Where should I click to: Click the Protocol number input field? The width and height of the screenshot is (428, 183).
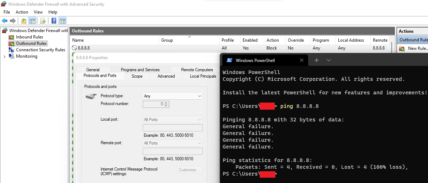pos(153,104)
